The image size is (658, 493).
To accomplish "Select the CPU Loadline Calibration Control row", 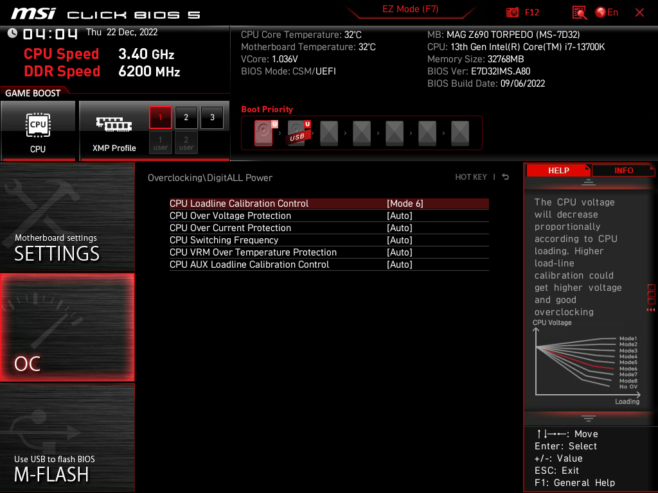I will [329, 203].
